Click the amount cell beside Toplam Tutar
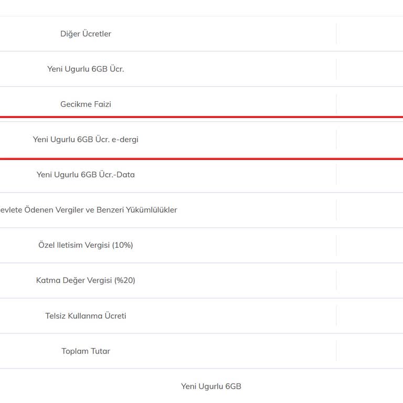 coord(370,351)
